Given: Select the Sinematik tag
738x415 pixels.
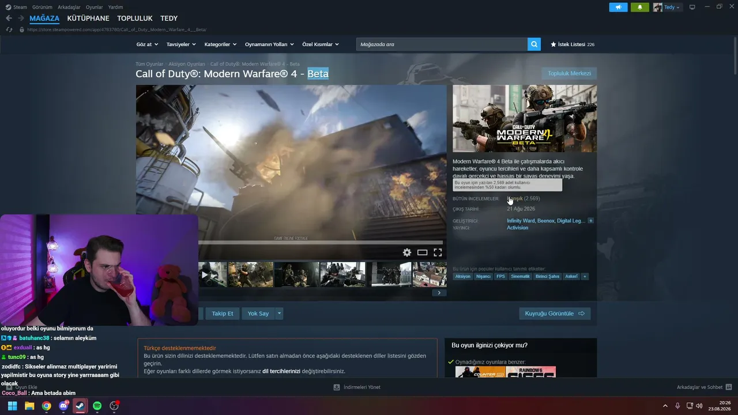Looking at the screenshot, I should point(520,277).
